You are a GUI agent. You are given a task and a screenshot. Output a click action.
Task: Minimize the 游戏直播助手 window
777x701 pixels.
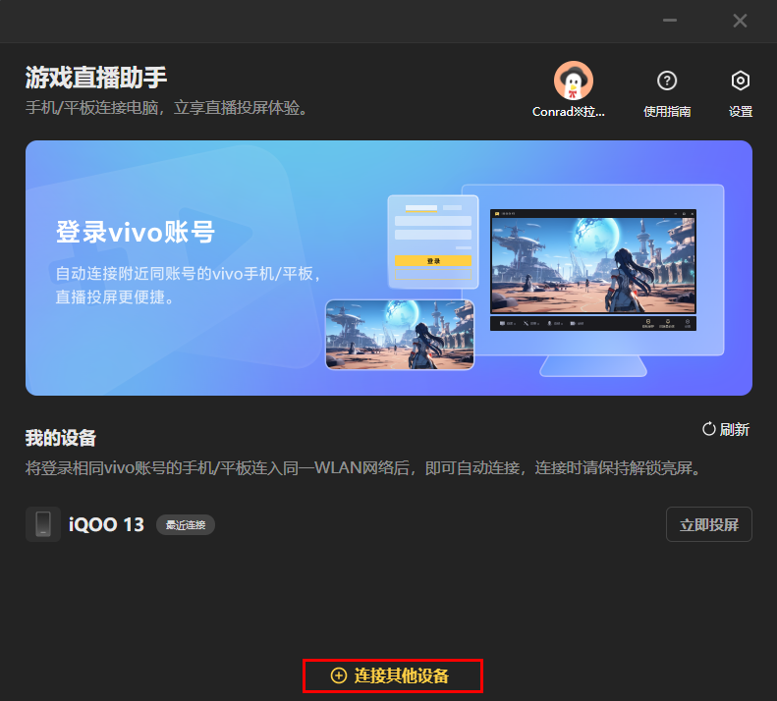(x=670, y=21)
